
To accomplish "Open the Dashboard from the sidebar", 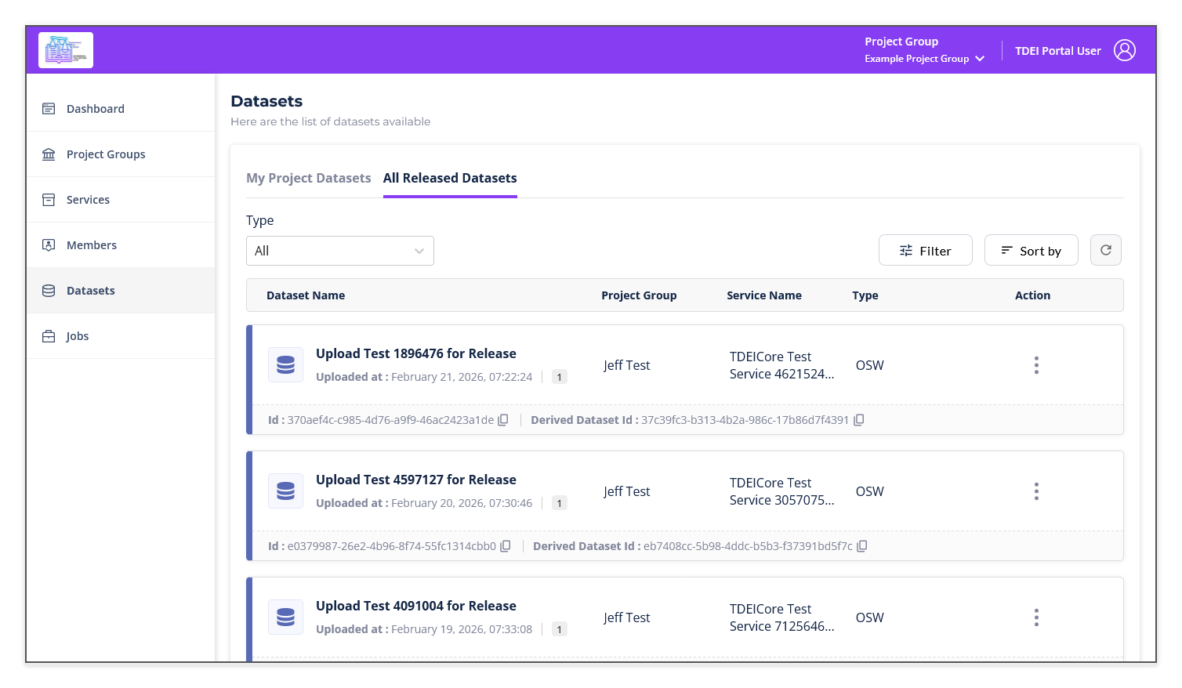I will pyautogui.click(x=95, y=108).
